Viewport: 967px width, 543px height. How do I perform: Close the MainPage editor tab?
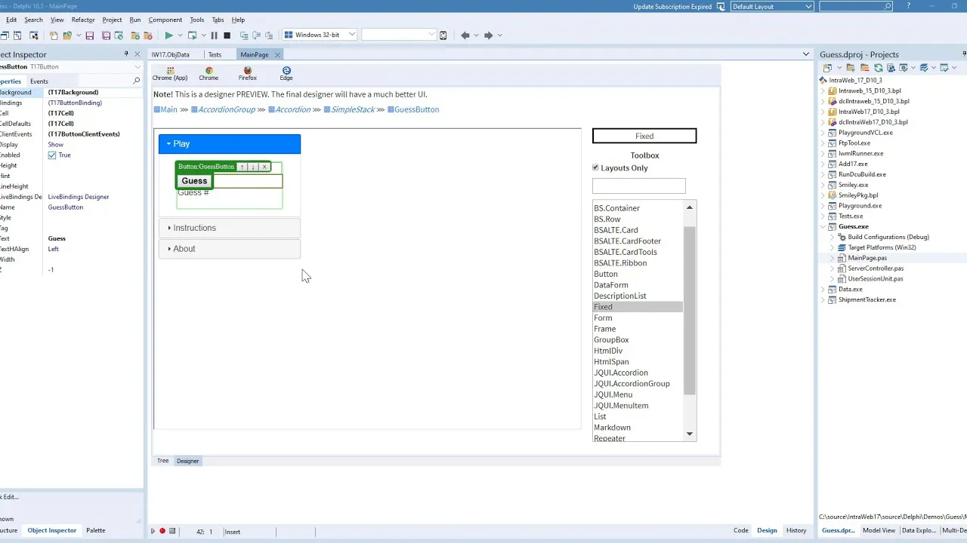click(x=277, y=54)
